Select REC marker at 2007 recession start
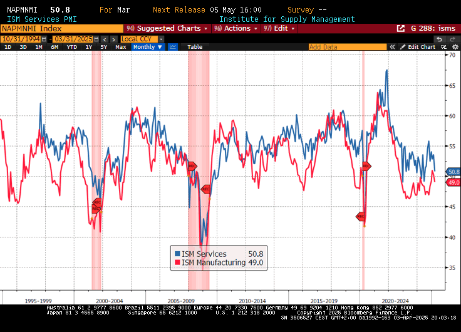The height and width of the screenshot is (332, 461). (192, 166)
